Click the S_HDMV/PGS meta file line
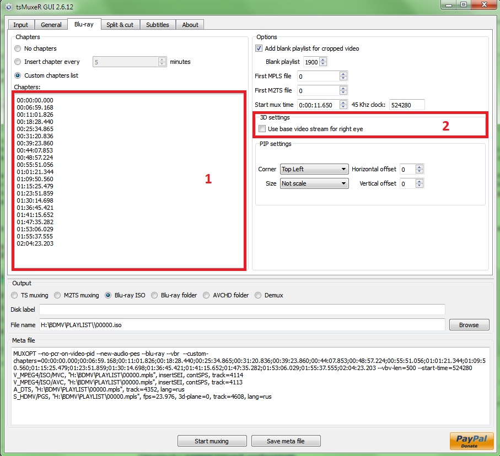 pos(142,397)
